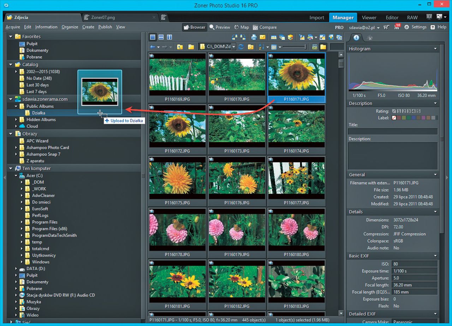Pick the blue color label swatch
The height and width of the screenshot is (326, 452).
tap(414, 118)
